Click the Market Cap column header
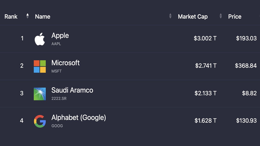Image resolution: width=260 pixels, height=146 pixels. [193, 17]
